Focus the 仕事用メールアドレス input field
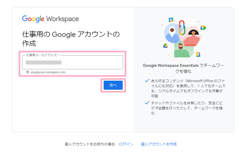 click(x=73, y=62)
